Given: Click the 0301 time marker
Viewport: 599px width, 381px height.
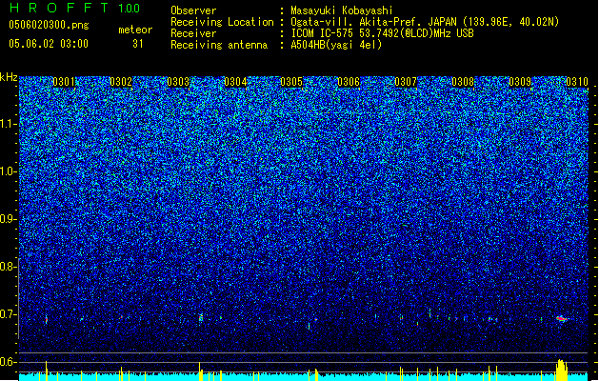Looking at the screenshot, I should click(64, 82).
